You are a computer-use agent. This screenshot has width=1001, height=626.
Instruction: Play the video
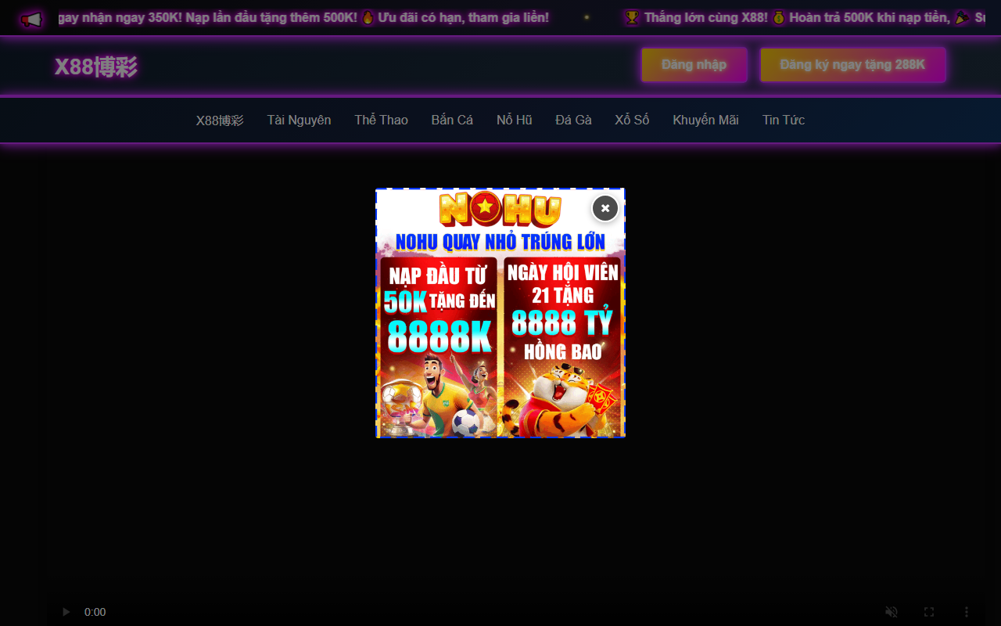[x=66, y=612]
